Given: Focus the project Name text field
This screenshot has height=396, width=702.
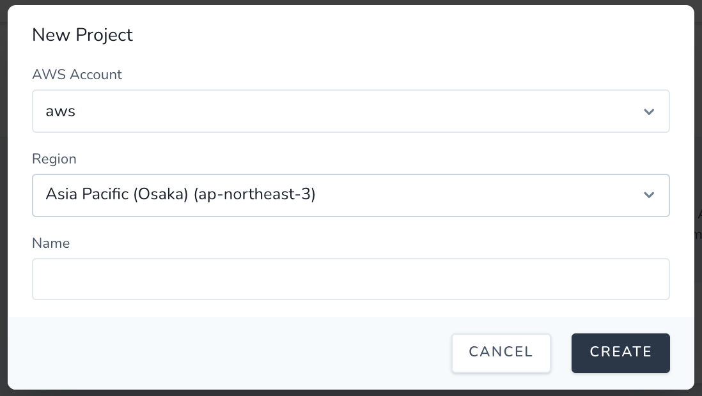Looking at the screenshot, I should 350,279.
